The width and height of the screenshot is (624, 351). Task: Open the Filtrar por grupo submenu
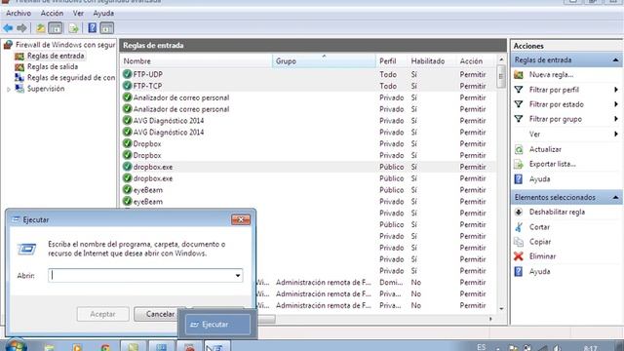coord(555,119)
